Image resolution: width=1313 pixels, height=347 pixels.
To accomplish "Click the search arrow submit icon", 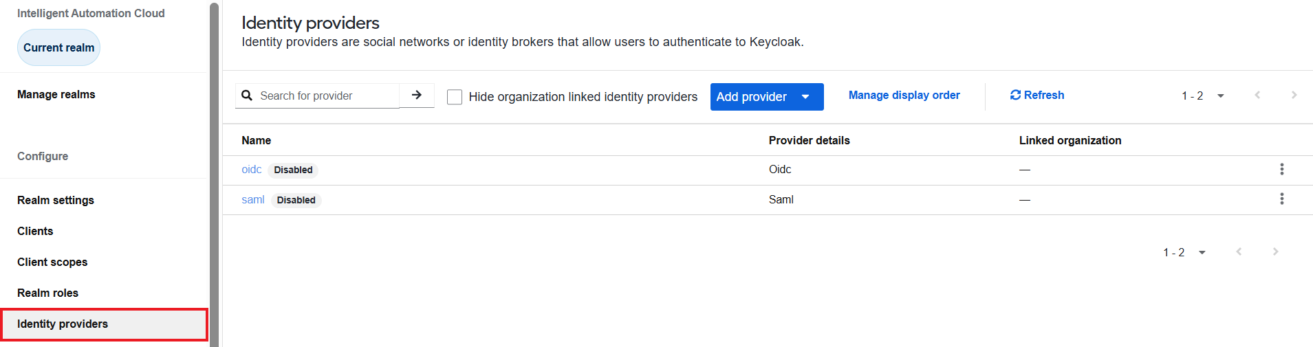I will tap(417, 96).
